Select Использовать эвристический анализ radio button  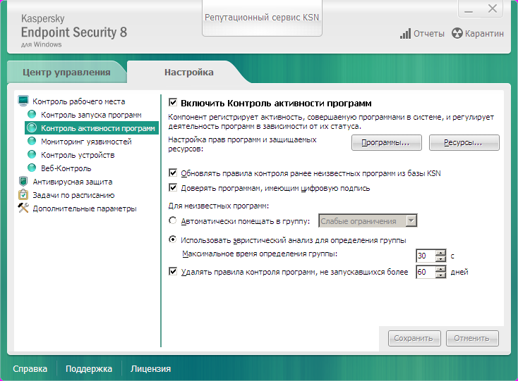click(173, 239)
